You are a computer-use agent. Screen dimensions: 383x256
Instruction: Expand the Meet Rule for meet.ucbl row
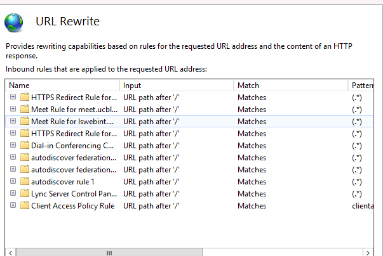pos(13,110)
